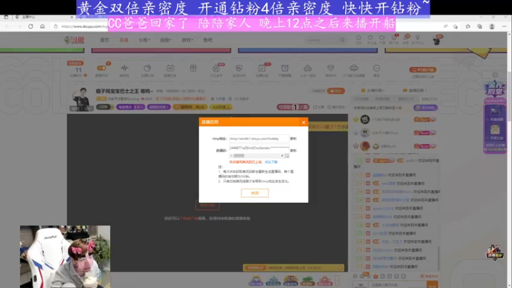Switch to the 钻粉 tab
The width and height of the screenshot is (512, 288).
(x=429, y=99)
